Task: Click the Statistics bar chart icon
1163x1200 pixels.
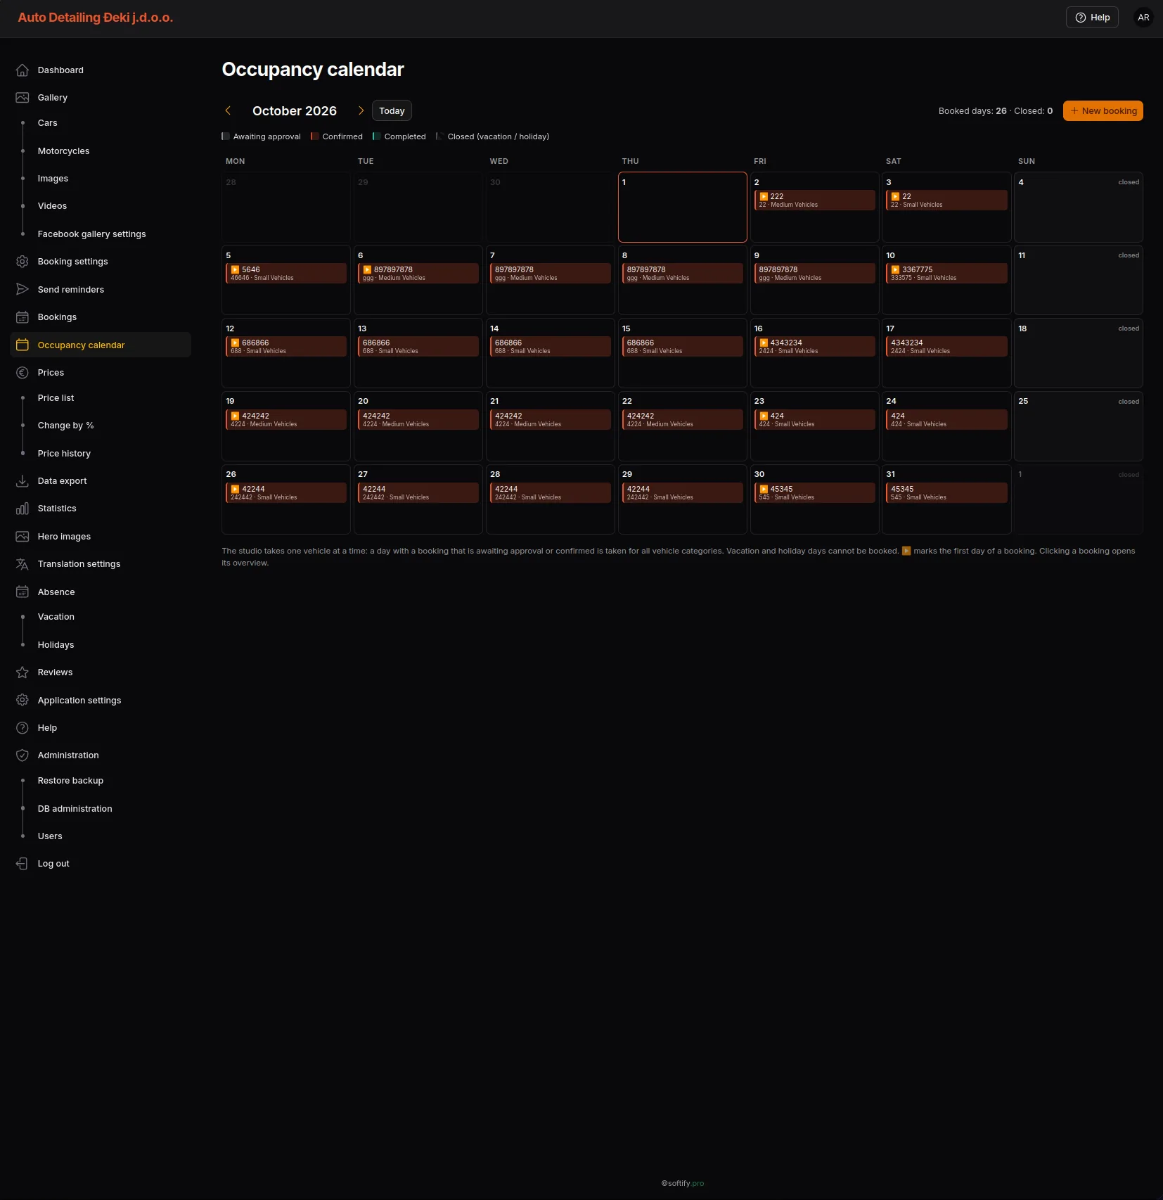Action: point(23,509)
